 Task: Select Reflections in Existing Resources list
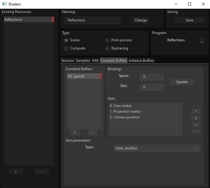coord(29,20)
